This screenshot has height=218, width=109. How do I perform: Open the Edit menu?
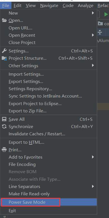click(x=18, y=6)
